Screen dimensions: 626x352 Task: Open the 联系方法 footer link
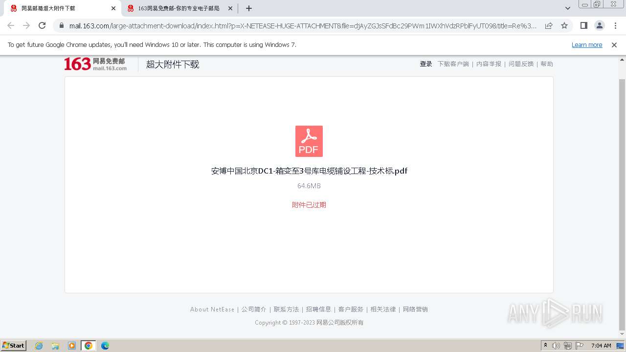pyautogui.click(x=286, y=309)
